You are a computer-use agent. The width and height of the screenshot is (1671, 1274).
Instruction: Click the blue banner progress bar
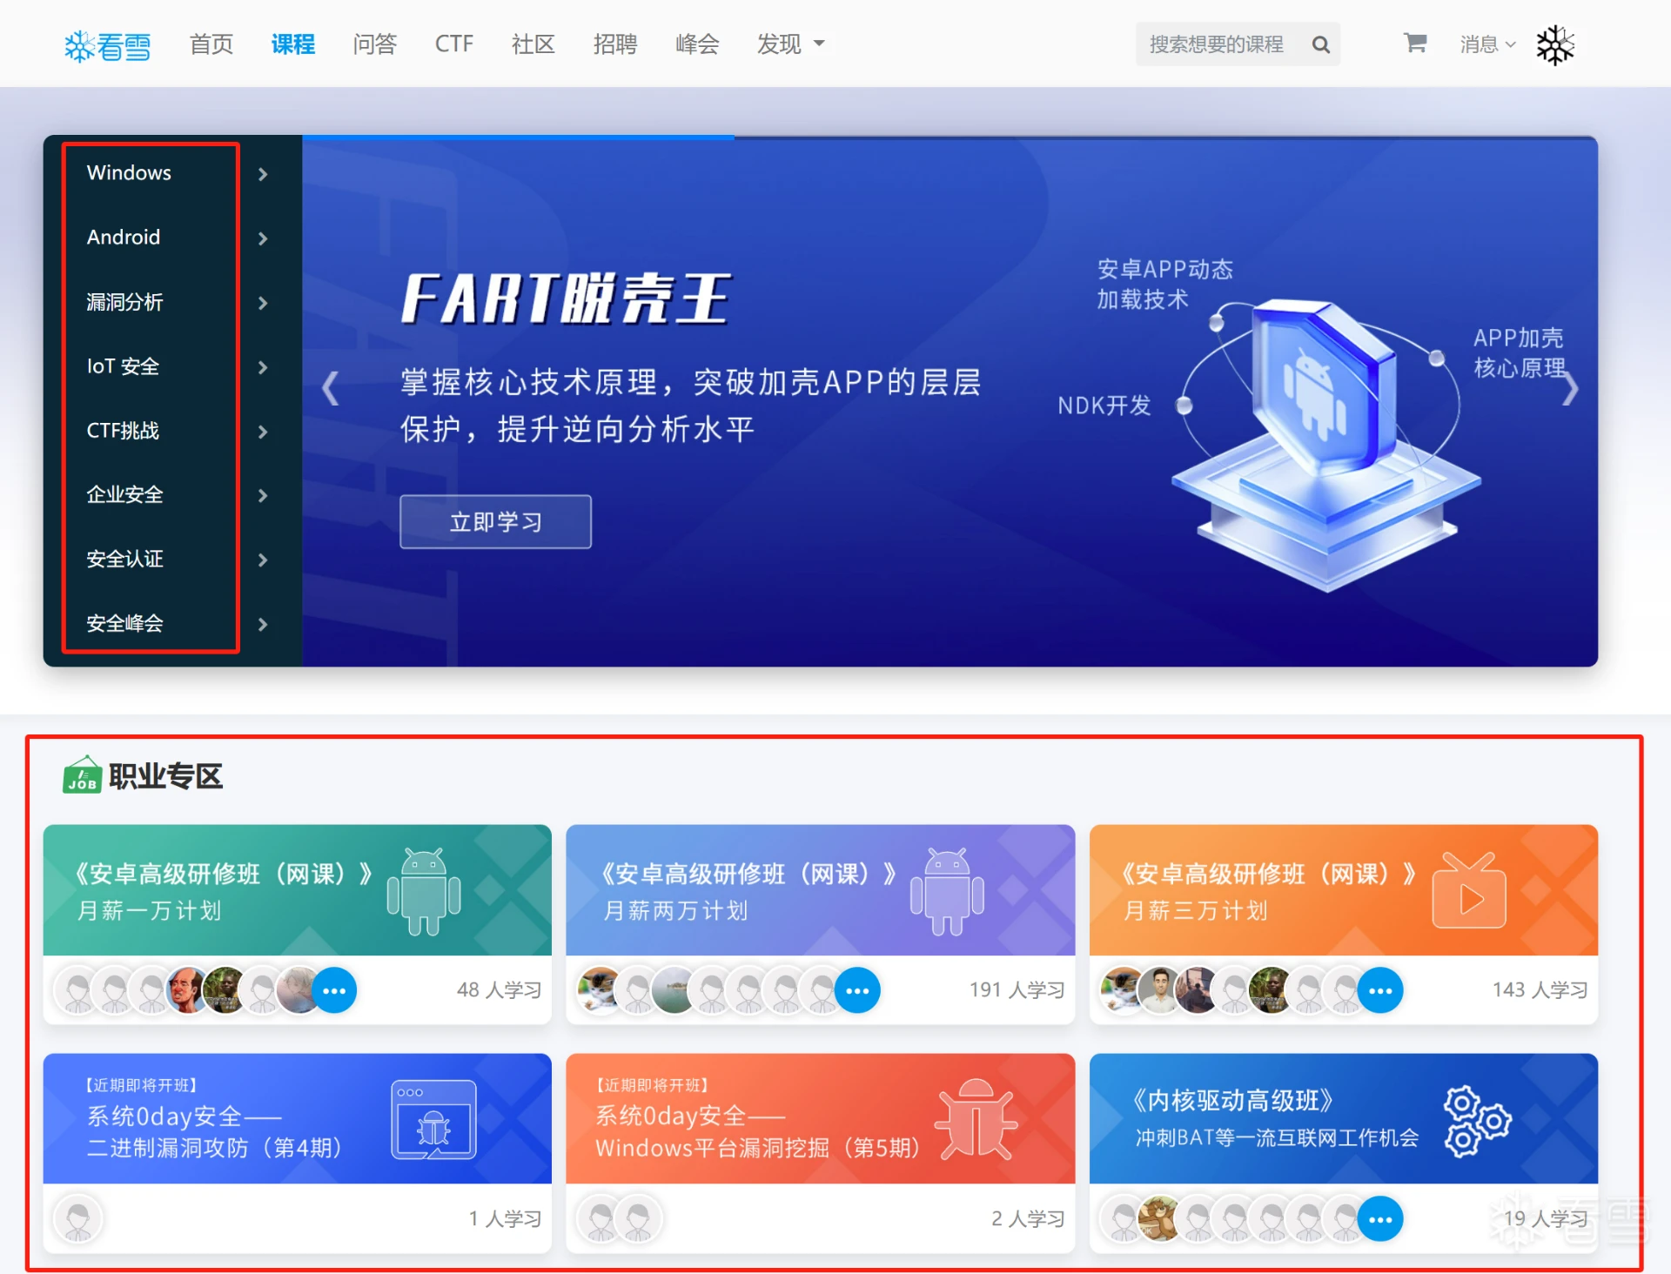pyautogui.click(x=518, y=137)
